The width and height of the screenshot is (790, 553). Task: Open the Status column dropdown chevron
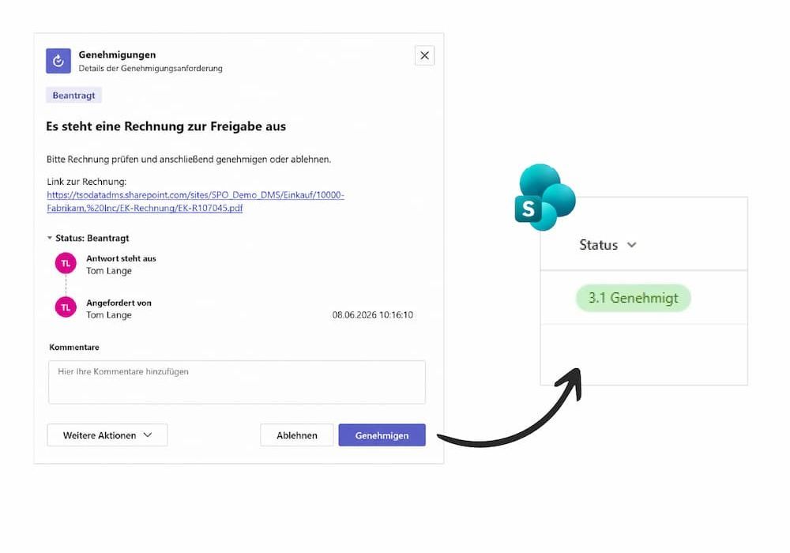click(x=631, y=245)
